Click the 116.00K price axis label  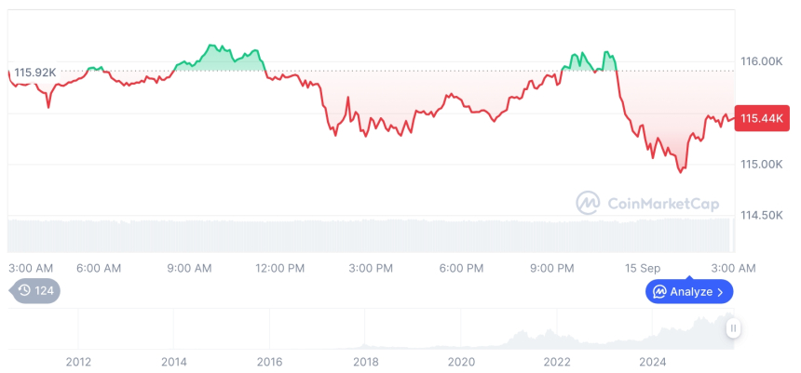761,61
